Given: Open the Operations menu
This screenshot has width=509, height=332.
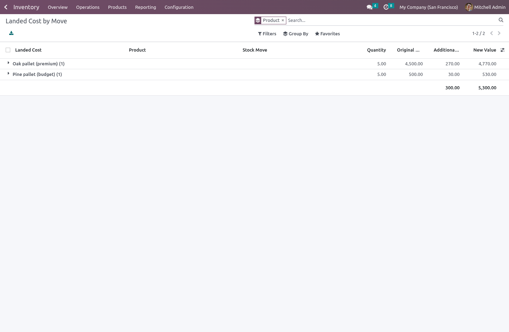Looking at the screenshot, I should click(88, 7).
